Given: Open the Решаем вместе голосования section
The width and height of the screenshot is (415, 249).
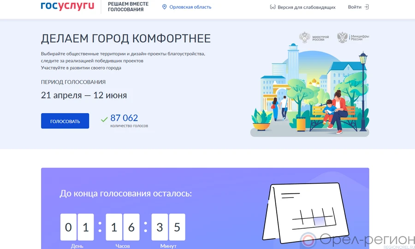Looking at the screenshot, I should [128, 6].
